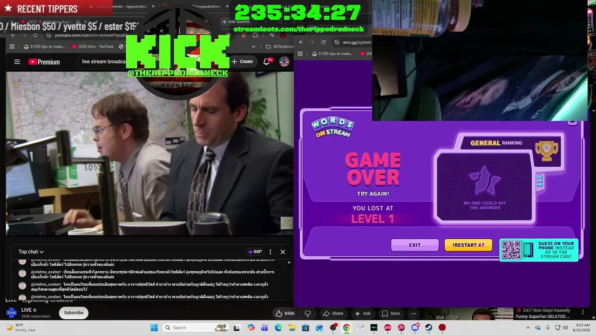The height and width of the screenshot is (335, 596).
Task: Go back in the YouTube browser window
Action: point(13,35)
